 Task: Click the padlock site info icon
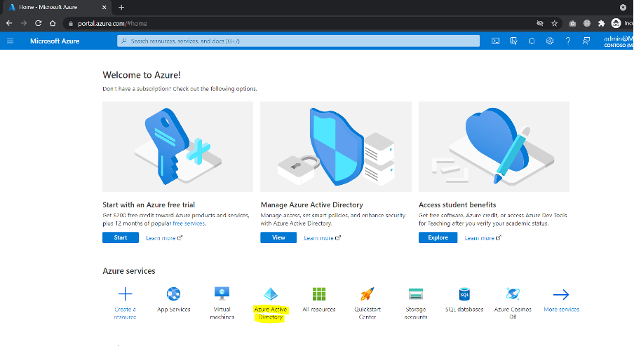click(71, 23)
